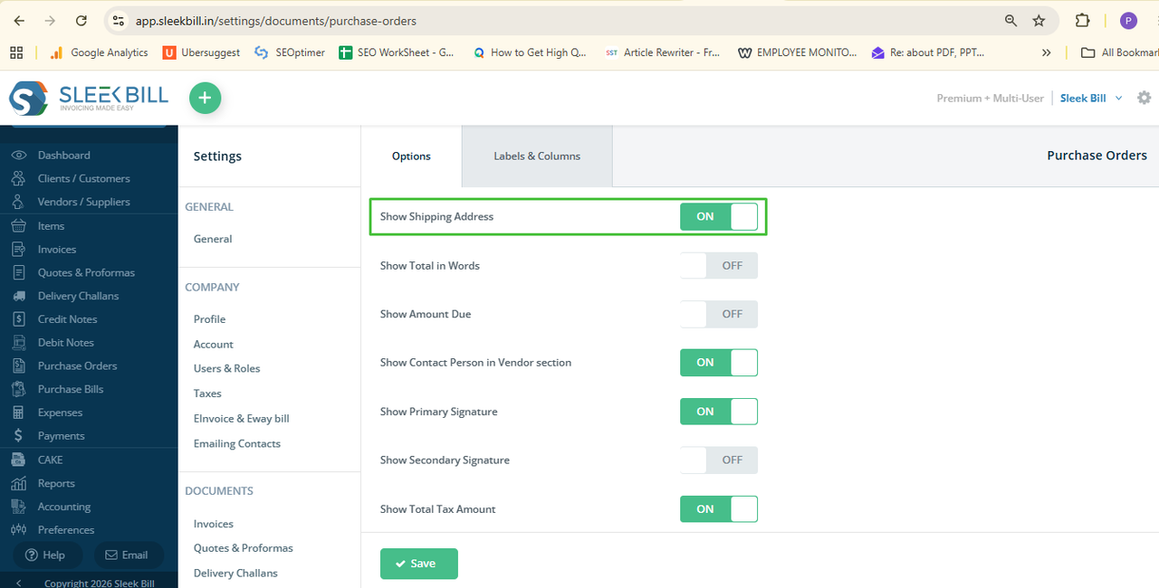
Task: Open Taxes settings item
Action: pos(207,394)
